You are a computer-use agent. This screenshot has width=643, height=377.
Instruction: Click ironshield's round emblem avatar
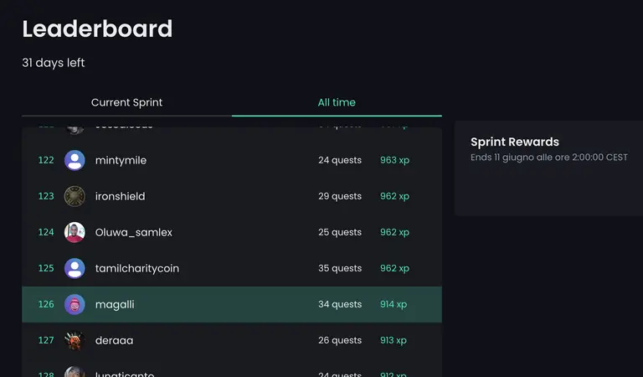(75, 196)
